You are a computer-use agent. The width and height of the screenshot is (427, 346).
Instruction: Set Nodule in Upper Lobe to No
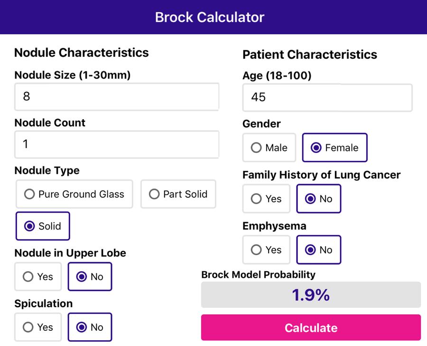click(x=90, y=277)
